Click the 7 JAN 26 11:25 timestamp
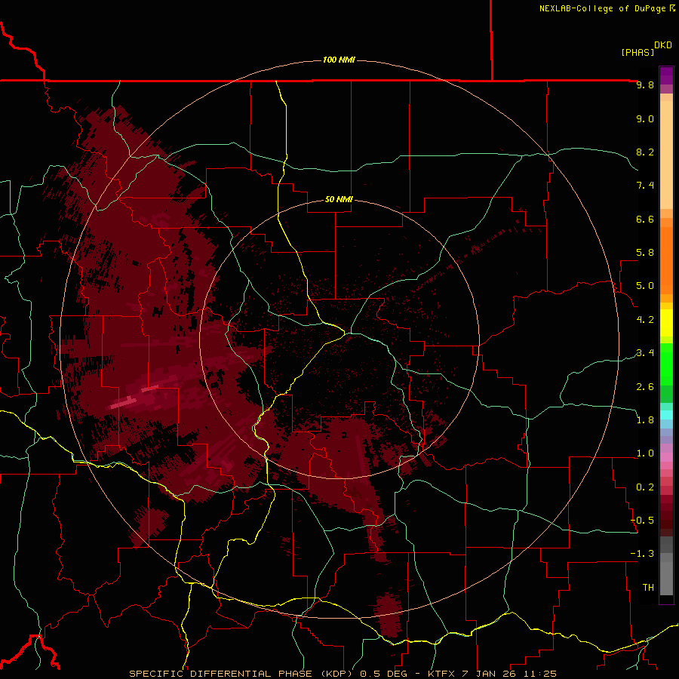Viewport: 679px width, 679px height. pos(509,674)
